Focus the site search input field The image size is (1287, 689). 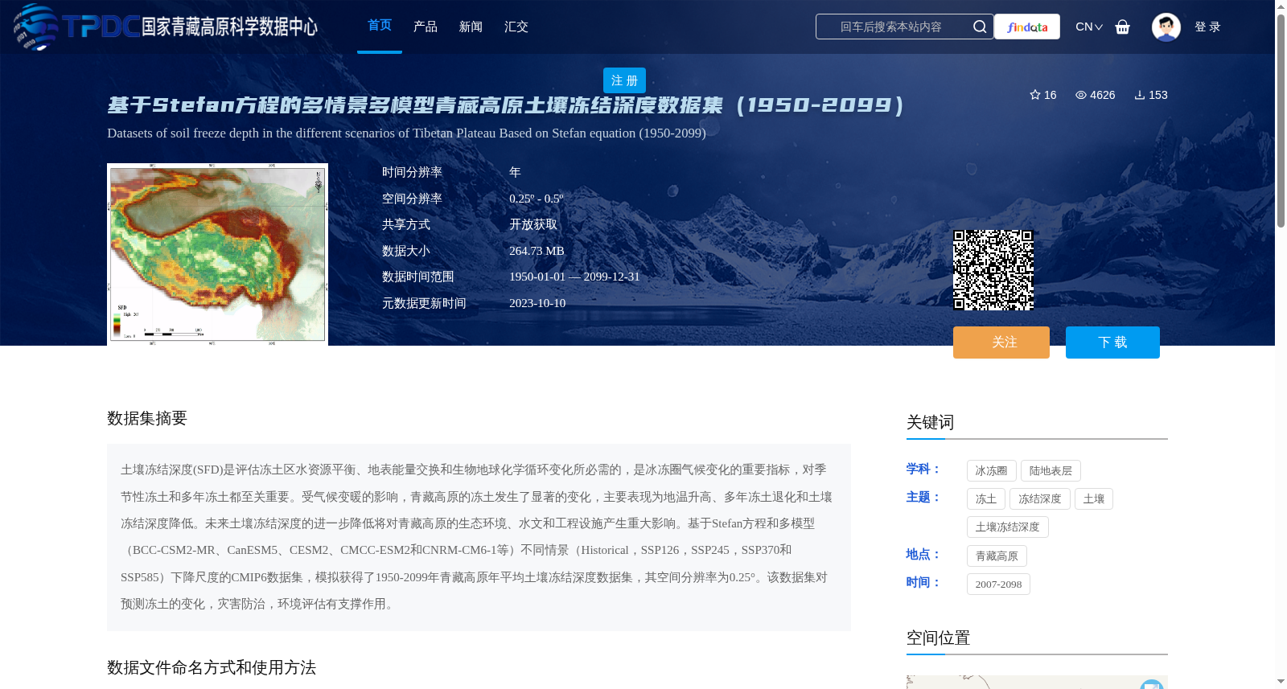891,27
